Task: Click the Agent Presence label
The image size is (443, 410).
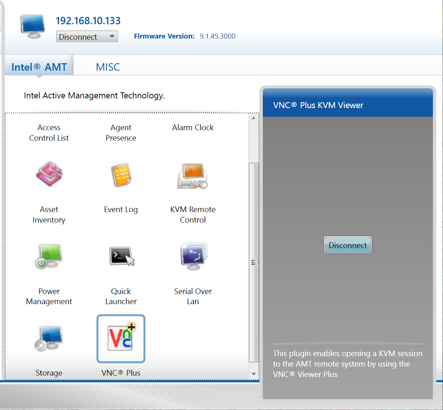Action: pyautogui.click(x=121, y=132)
